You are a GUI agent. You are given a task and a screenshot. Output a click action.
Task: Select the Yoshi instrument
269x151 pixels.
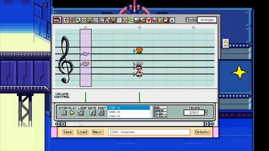point(78,20)
